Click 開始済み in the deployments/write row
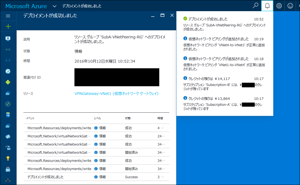 pyautogui.click(x=131, y=169)
